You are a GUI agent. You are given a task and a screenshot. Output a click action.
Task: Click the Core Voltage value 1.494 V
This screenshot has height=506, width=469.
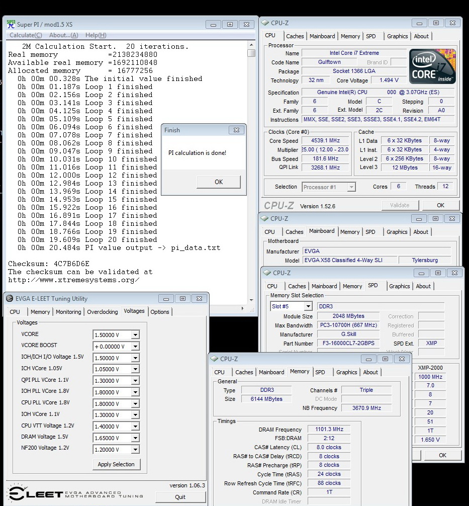(x=389, y=80)
